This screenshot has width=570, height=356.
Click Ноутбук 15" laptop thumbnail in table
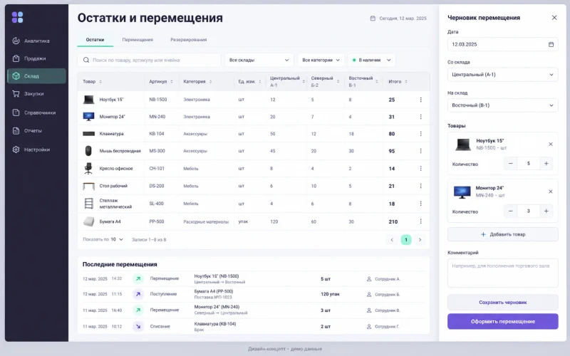(x=88, y=100)
